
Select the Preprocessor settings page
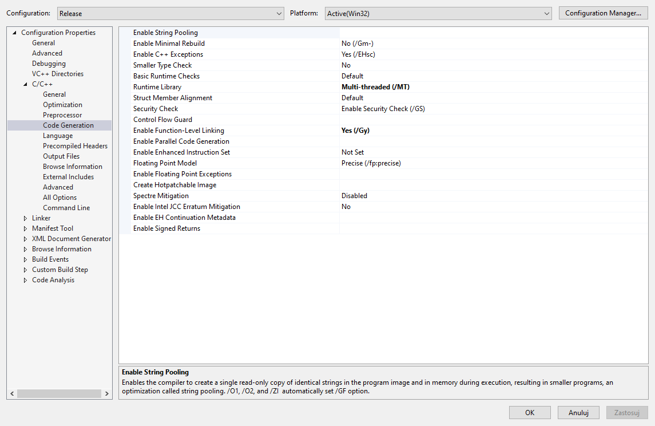point(62,115)
